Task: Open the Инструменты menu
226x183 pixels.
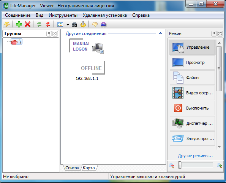Action: [63, 15]
